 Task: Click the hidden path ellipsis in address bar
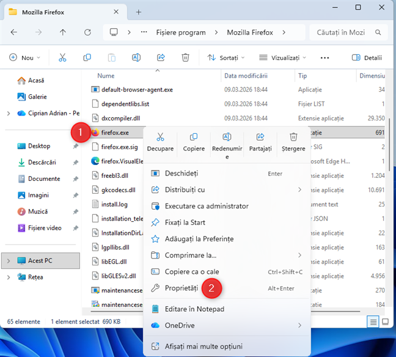144,32
